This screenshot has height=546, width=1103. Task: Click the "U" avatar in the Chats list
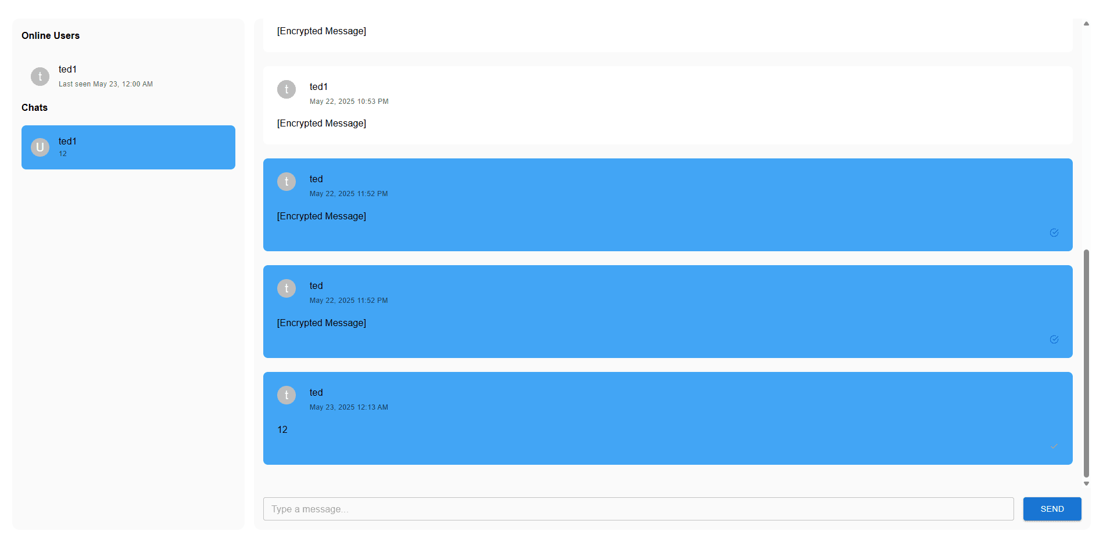[40, 147]
